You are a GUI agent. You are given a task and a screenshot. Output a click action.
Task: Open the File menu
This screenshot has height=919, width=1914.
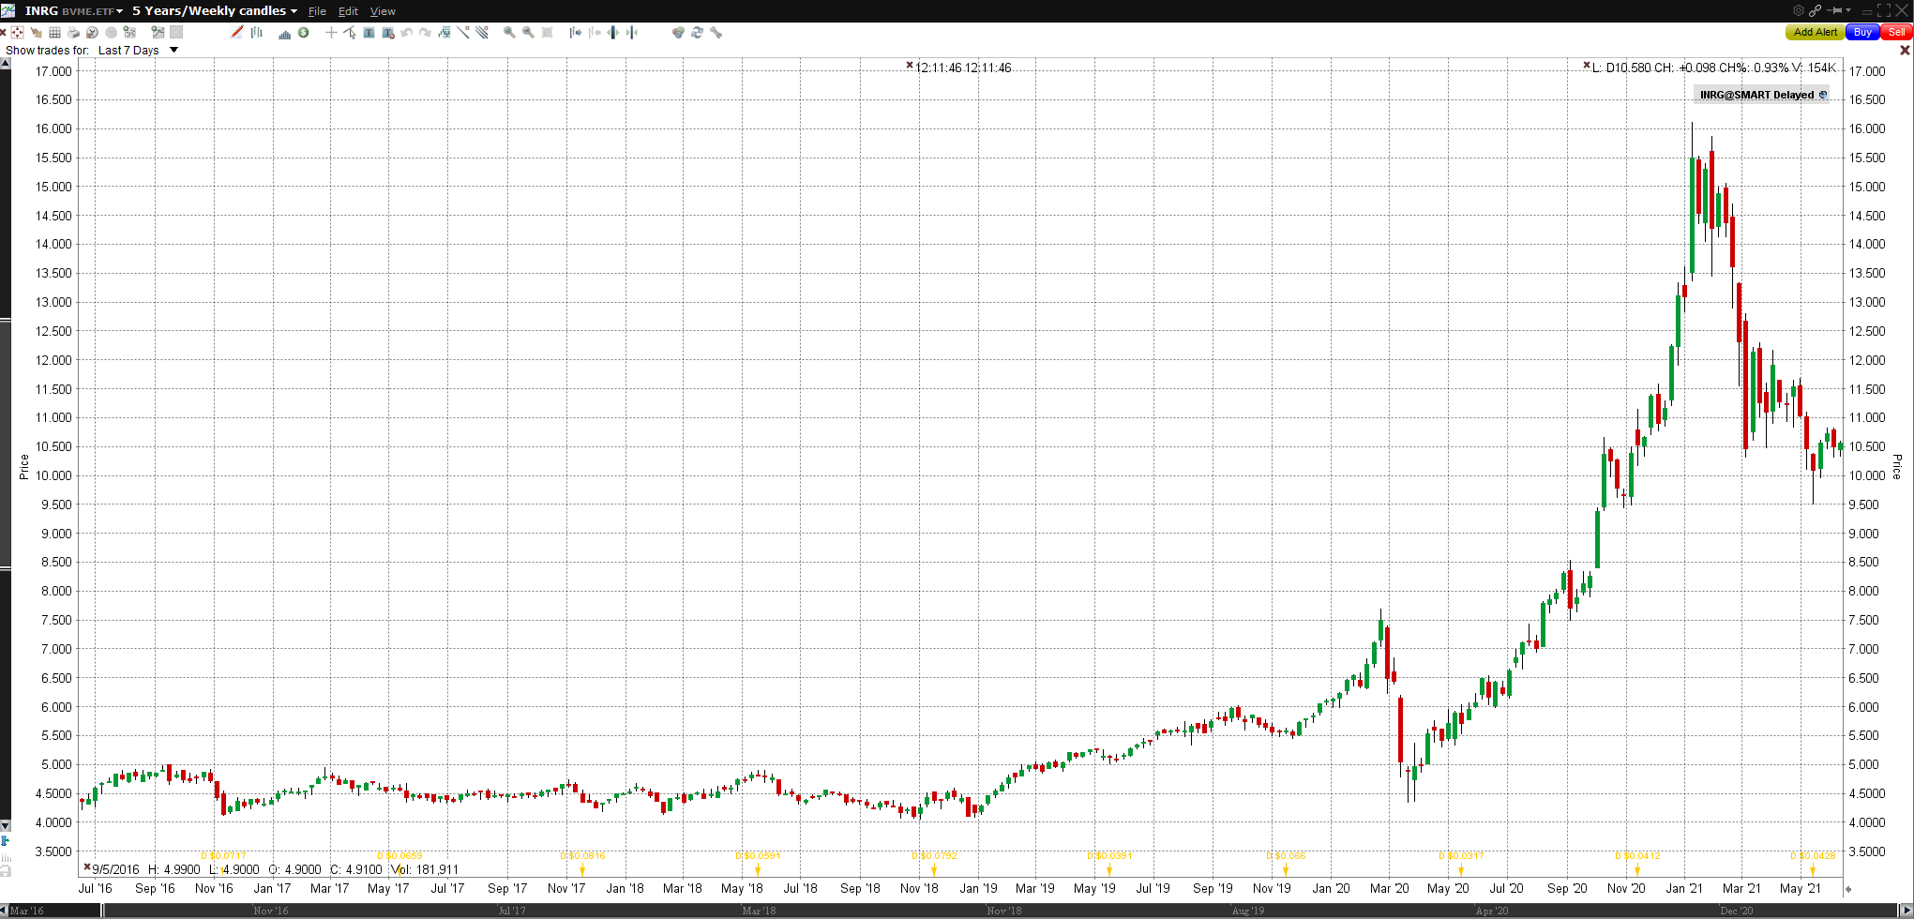pos(317,11)
